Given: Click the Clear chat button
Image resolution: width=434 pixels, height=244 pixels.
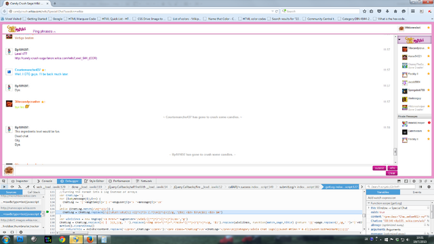Looking at the screenshot, I should click(x=391, y=174).
